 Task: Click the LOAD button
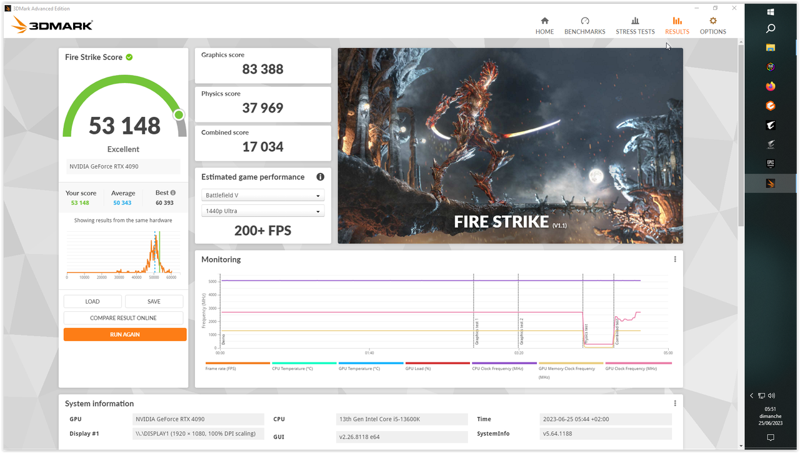click(x=92, y=301)
